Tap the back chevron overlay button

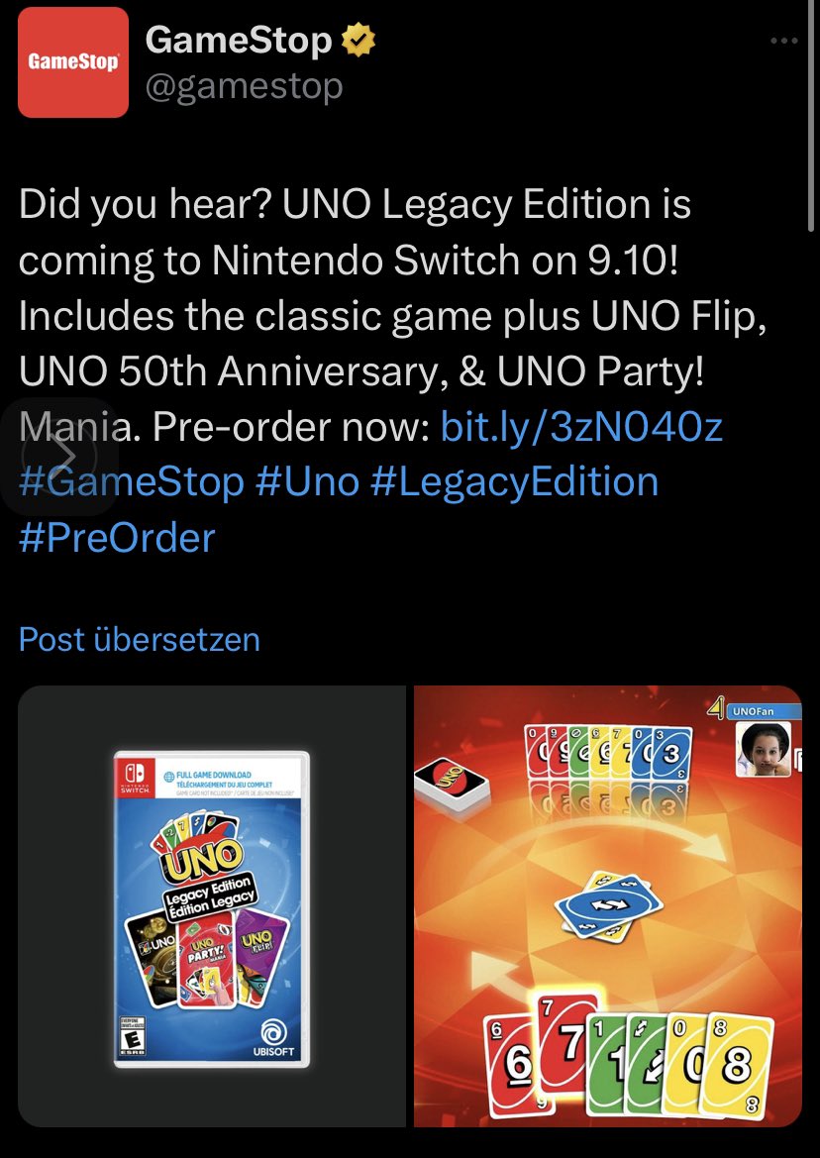59,456
